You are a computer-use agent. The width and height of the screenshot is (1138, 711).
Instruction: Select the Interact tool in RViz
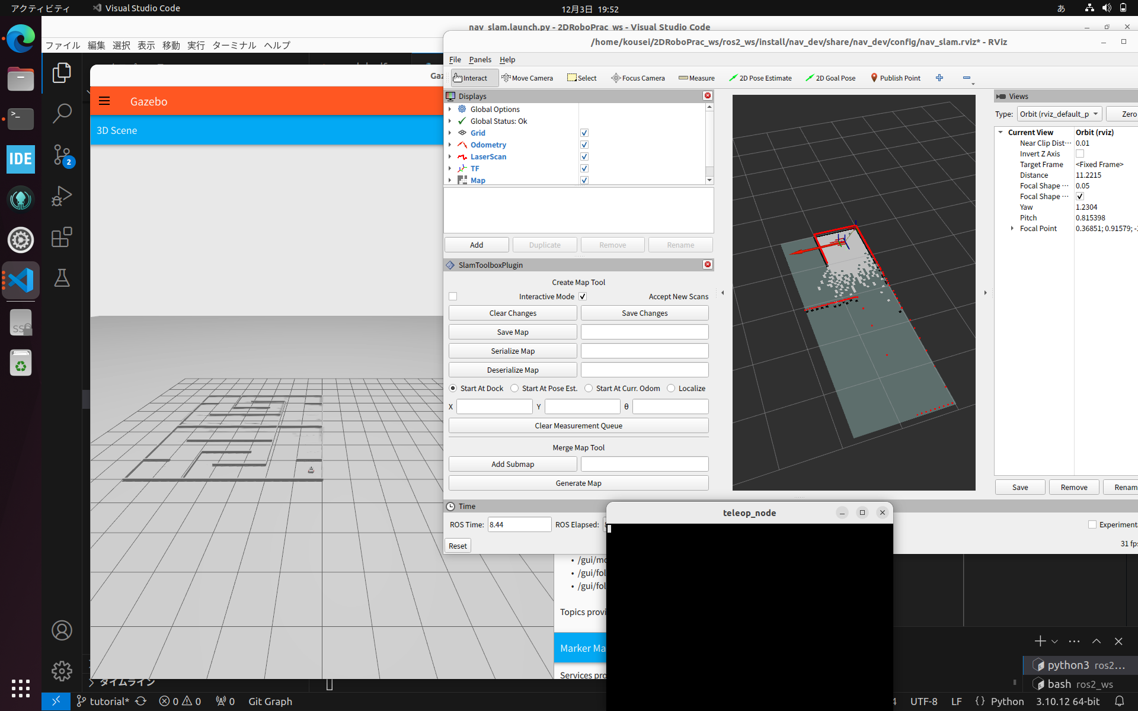pyautogui.click(x=473, y=78)
